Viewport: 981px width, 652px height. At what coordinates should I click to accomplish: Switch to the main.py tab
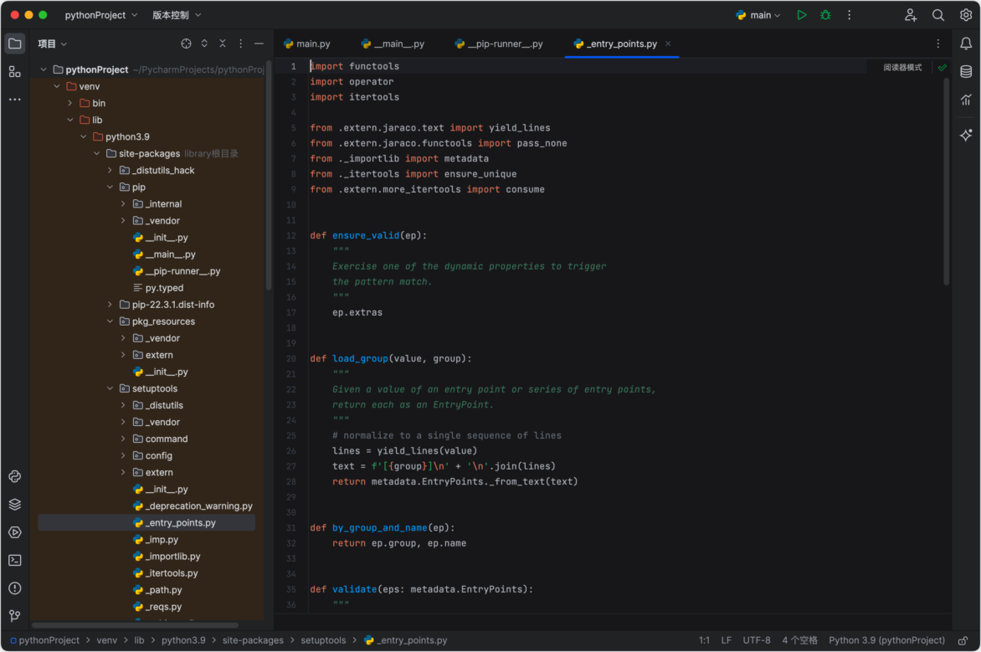[309, 43]
